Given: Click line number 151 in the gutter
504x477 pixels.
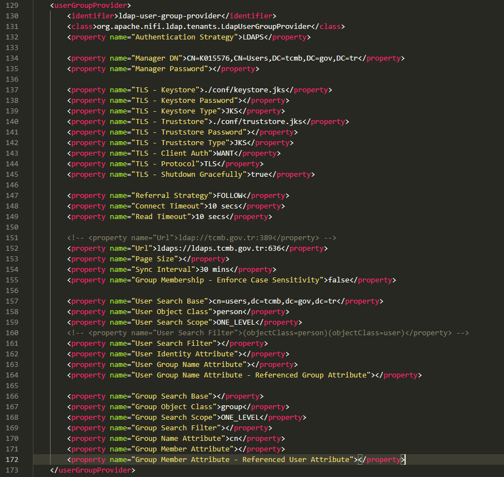Looking at the screenshot, I should click(x=12, y=238).
